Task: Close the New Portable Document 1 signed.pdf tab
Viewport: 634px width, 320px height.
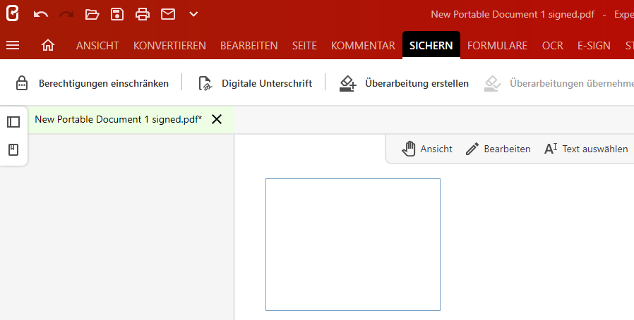Action: point(217,119)
